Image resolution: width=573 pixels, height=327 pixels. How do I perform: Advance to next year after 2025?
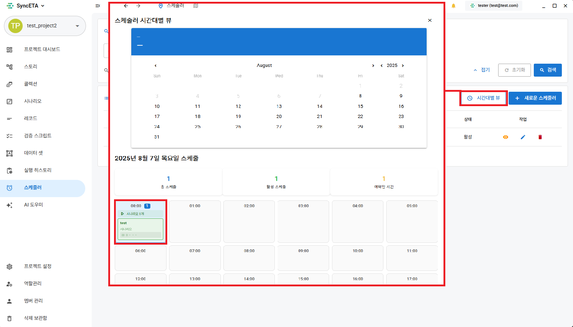tap(403, 65)
